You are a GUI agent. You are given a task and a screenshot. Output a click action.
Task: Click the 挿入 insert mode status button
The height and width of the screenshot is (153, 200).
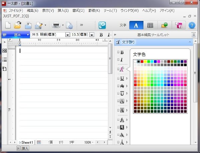point(25,148)
